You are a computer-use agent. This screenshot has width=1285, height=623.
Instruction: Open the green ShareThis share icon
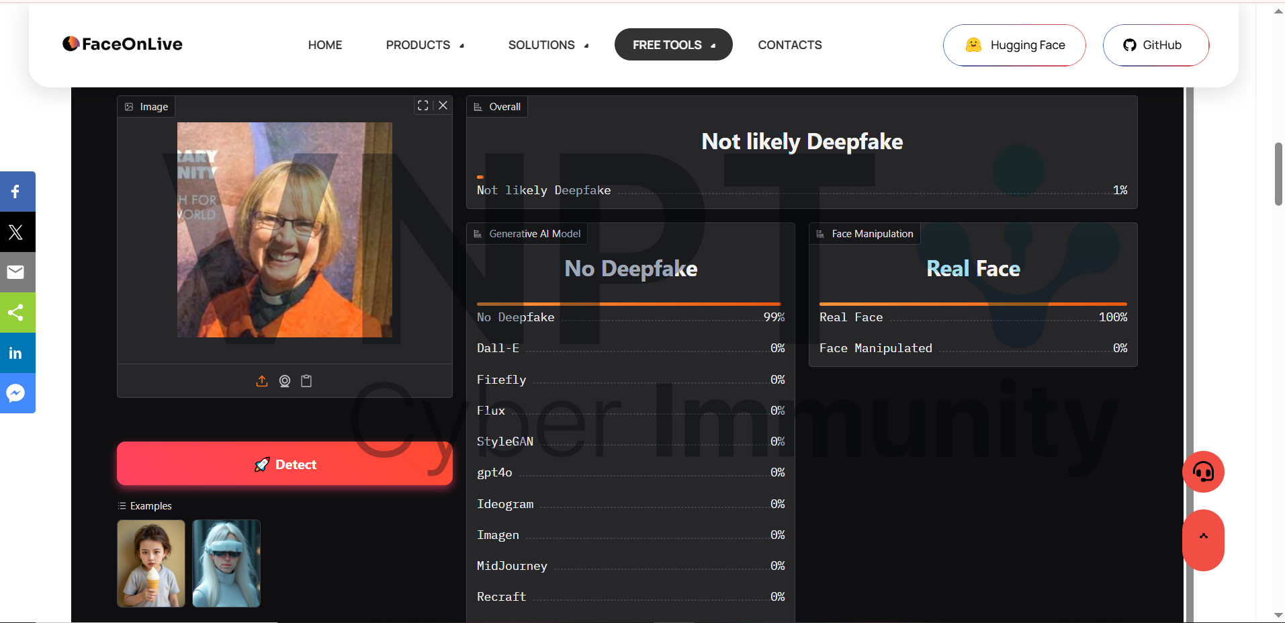coord(16,313)
